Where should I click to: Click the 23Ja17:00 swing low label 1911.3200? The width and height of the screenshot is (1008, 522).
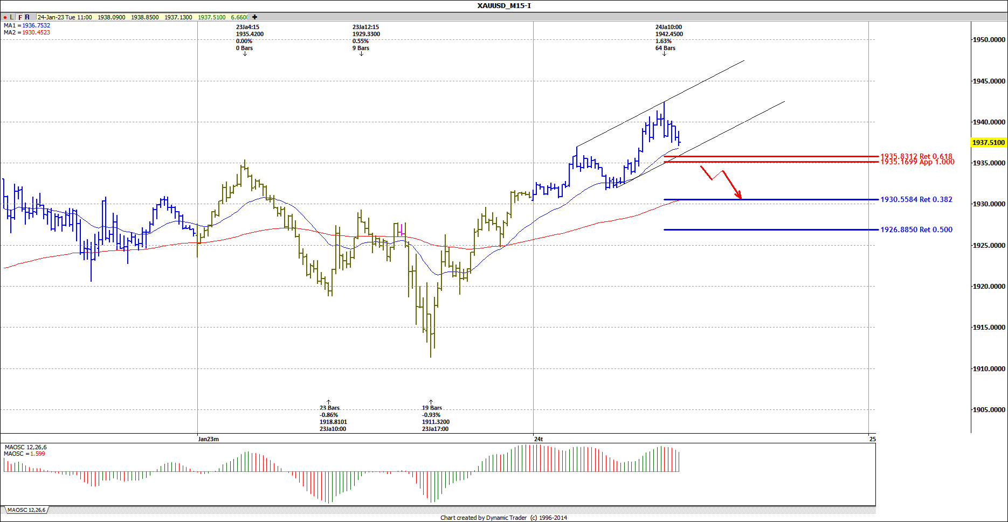[x=436, y=419]
